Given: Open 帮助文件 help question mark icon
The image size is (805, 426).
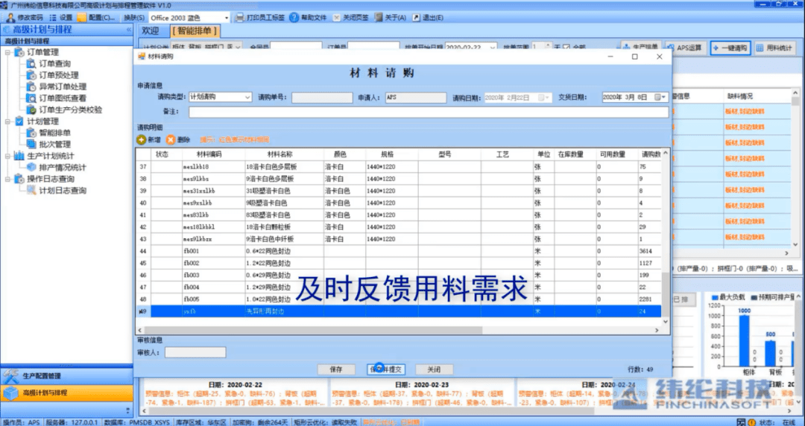Looking at the screenshot, I should click(x=294, y=17).
